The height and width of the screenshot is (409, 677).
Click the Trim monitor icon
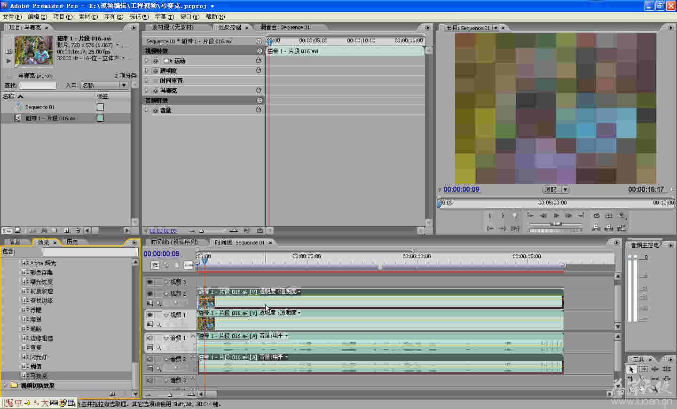pyautogui.click(x=622, y=228)
